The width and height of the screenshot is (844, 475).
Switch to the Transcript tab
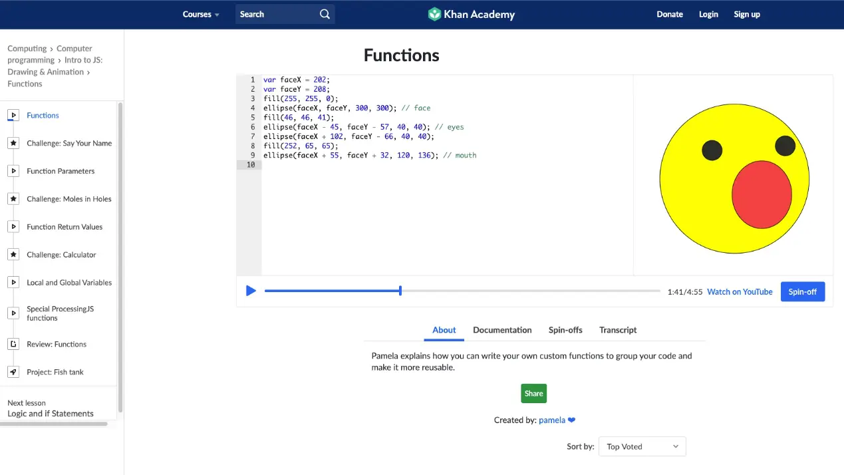coord(618,330)
